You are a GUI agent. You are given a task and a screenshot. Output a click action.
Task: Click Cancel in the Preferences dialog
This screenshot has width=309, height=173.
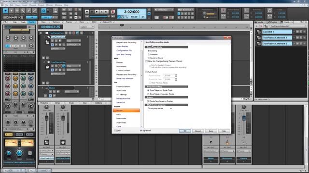198,131
